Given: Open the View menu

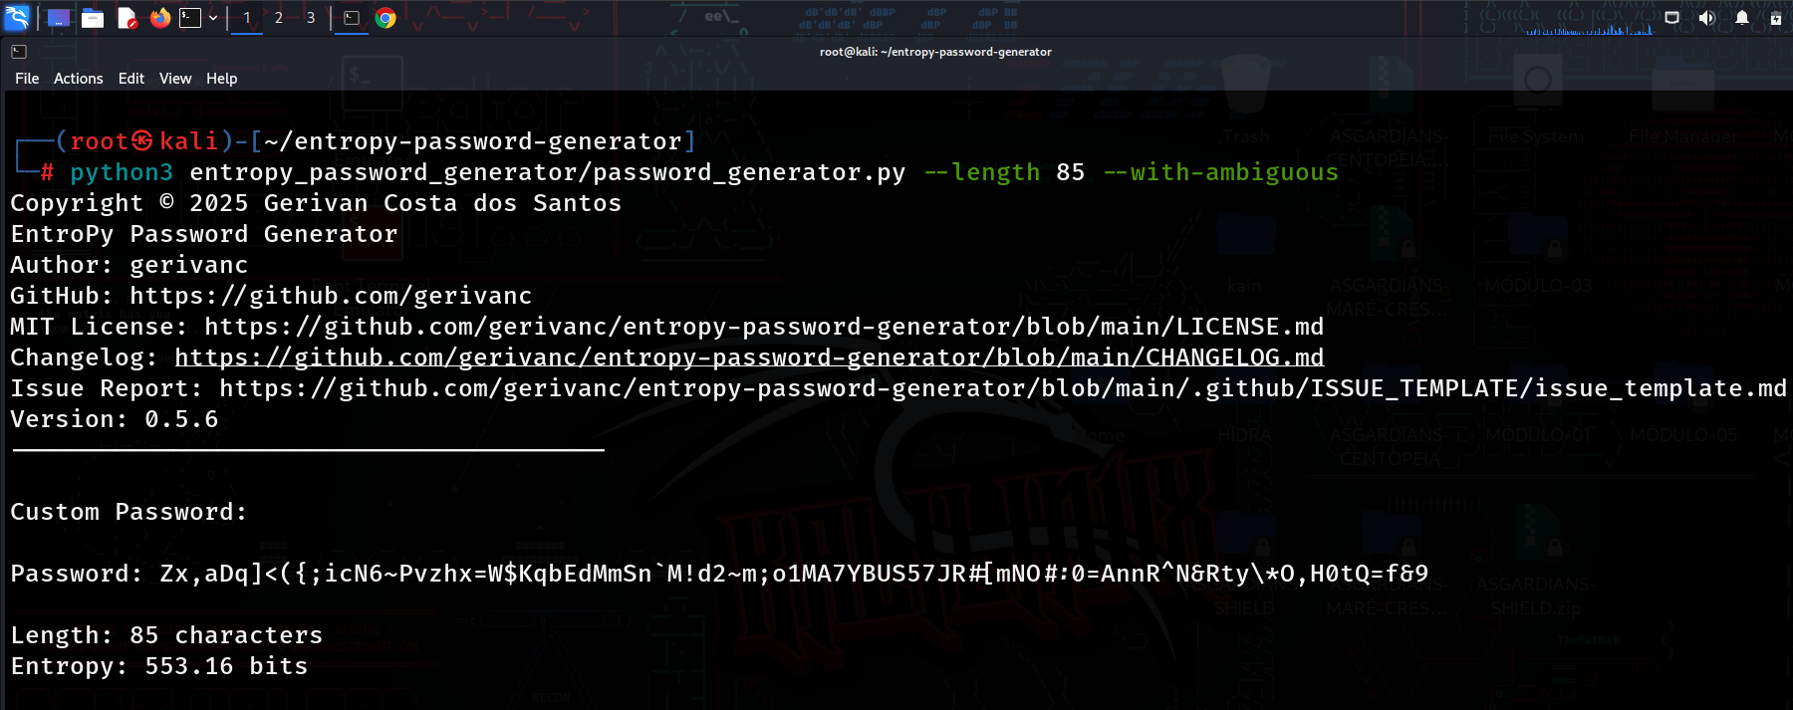Looking at the screenshot, I should (175, 79).
